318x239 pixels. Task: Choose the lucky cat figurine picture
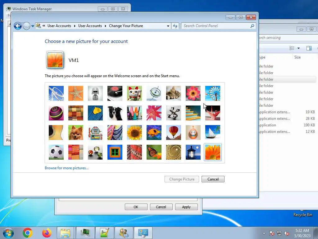[x=134, y=93]
